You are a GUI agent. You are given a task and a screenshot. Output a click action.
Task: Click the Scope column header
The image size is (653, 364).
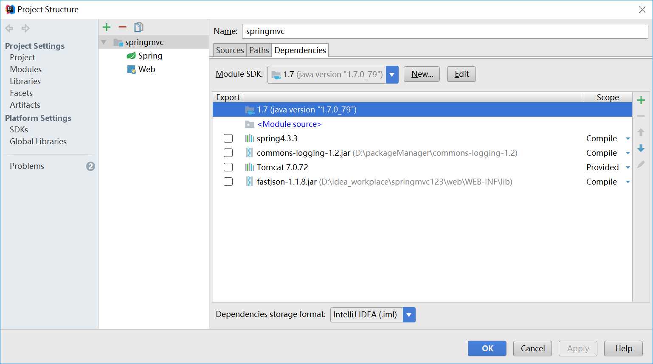(x=608, y=97)
